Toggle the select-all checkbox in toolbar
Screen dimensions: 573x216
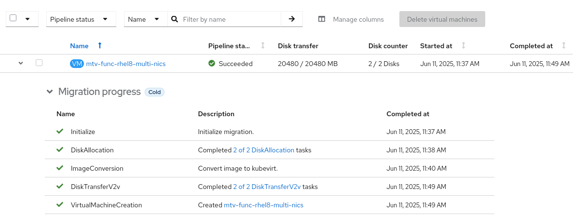pyautogui.click(x=13, y=18)
